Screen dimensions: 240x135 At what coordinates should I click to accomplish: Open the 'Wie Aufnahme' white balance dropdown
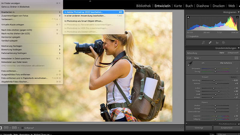(226, 63)
